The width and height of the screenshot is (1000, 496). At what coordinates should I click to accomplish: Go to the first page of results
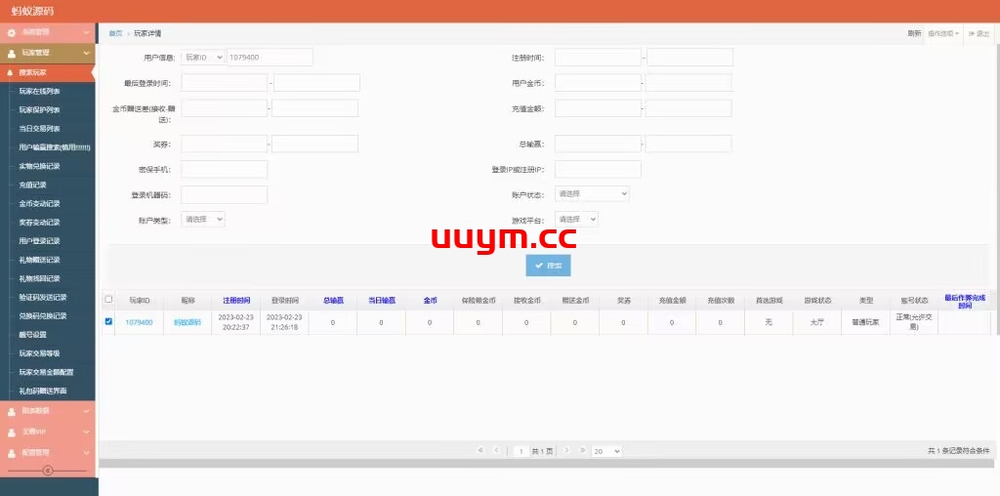click(480, 450)
